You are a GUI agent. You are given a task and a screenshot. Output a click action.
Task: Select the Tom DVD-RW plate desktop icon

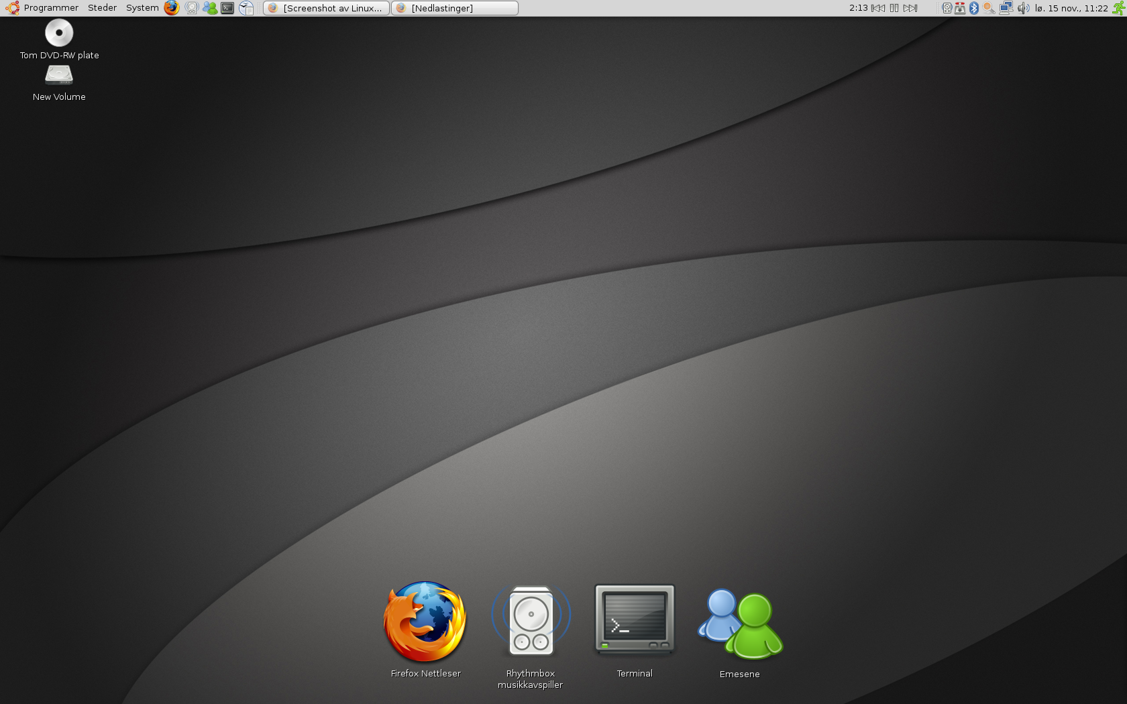59,33
